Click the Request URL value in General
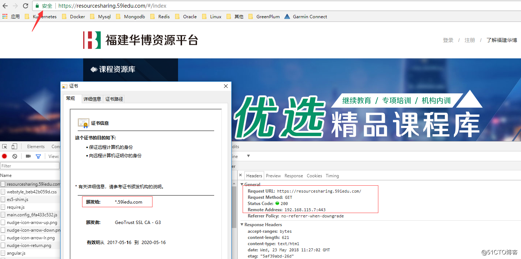This screenshot has width=521, height=259. pos(319,191)
